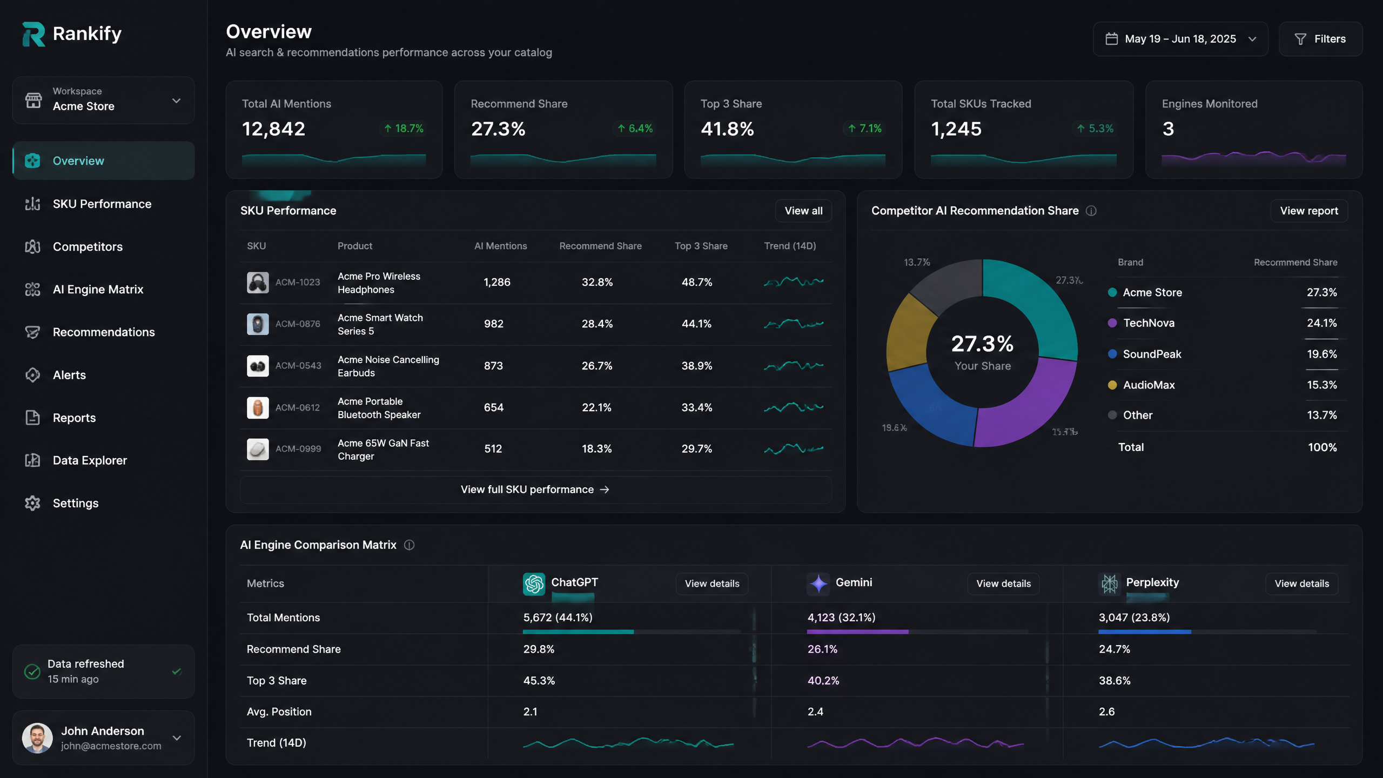This screenshot has width=1383, height=778.
Task: Click View full SKU performance link
Action: point(535,489)
